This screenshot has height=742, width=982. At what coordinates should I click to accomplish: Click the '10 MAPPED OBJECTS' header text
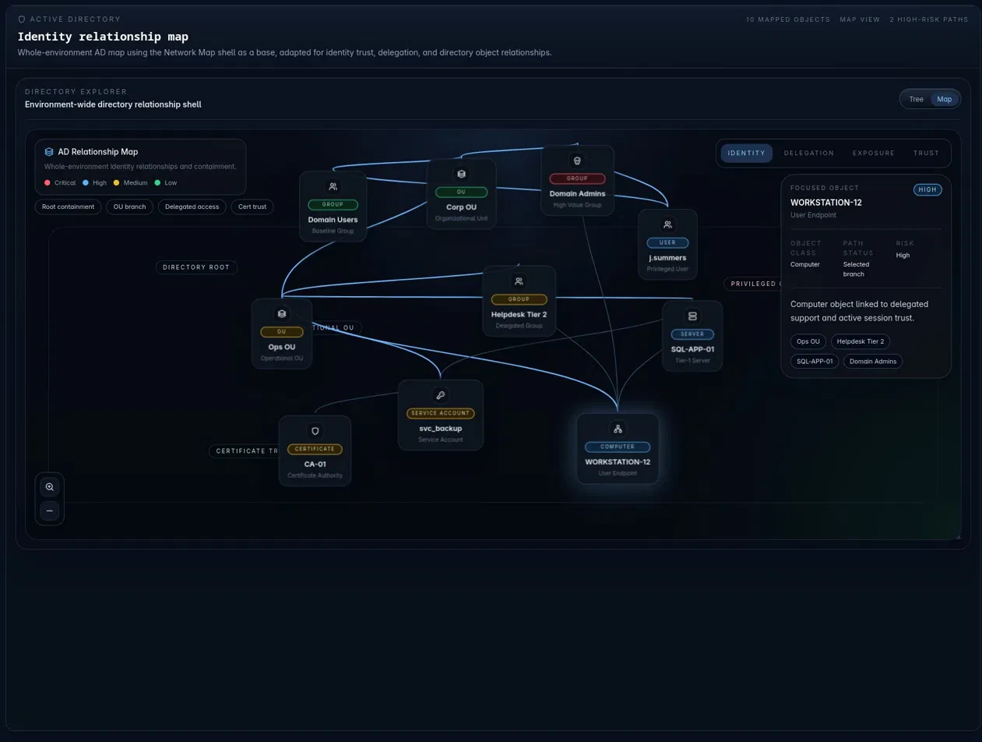pos(788,19)
